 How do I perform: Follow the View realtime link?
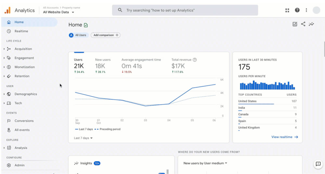point(285,137)
